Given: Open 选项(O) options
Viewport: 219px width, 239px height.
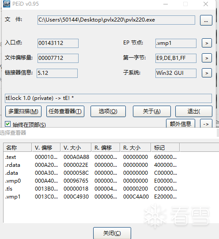Looking at the screenshot, I should click(x=108, y=111).
